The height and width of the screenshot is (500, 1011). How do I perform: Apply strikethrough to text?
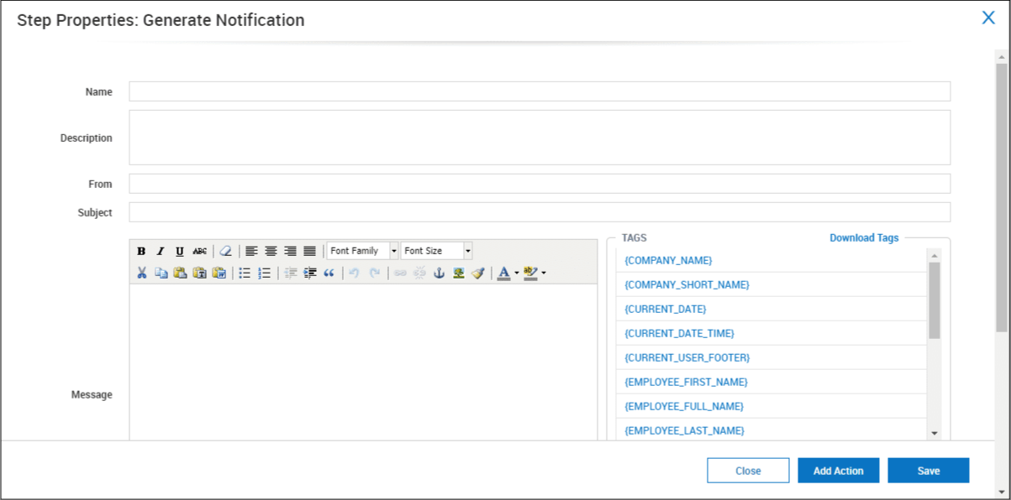coord(199,251)
